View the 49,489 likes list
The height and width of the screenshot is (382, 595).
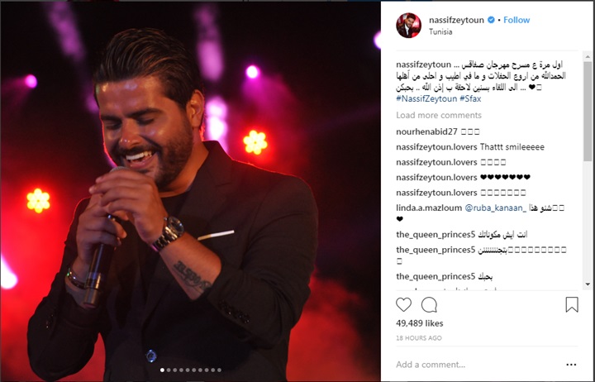pos(419,323)
